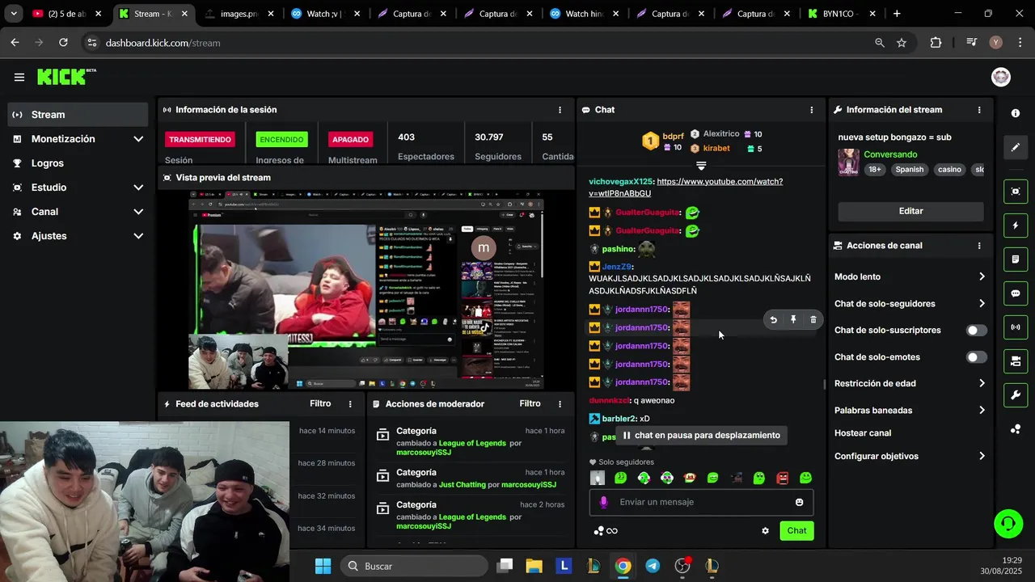Open Información del stream three-dot menu
The width and height of the screenshot is (1035, 582).
(979, 110)
